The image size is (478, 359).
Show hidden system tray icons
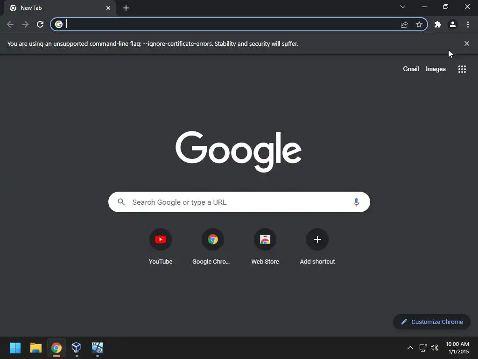tap(410, 348)
